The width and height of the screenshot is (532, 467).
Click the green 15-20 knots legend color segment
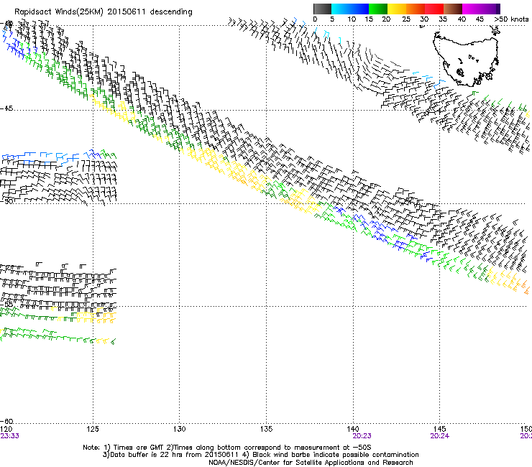[x=378, y=9]
